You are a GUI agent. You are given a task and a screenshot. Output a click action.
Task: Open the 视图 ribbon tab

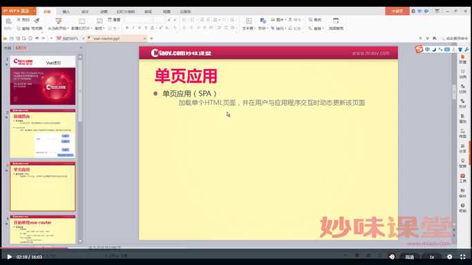[x=167, y=12]
